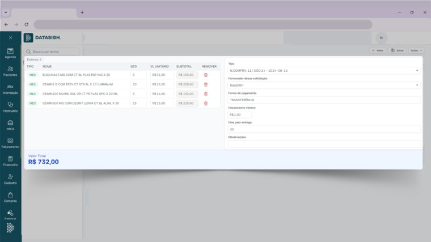431x242 pixels.
Task: Open the PACS module in sidebar
Action: pyautogui.click(x=10, y=126)
